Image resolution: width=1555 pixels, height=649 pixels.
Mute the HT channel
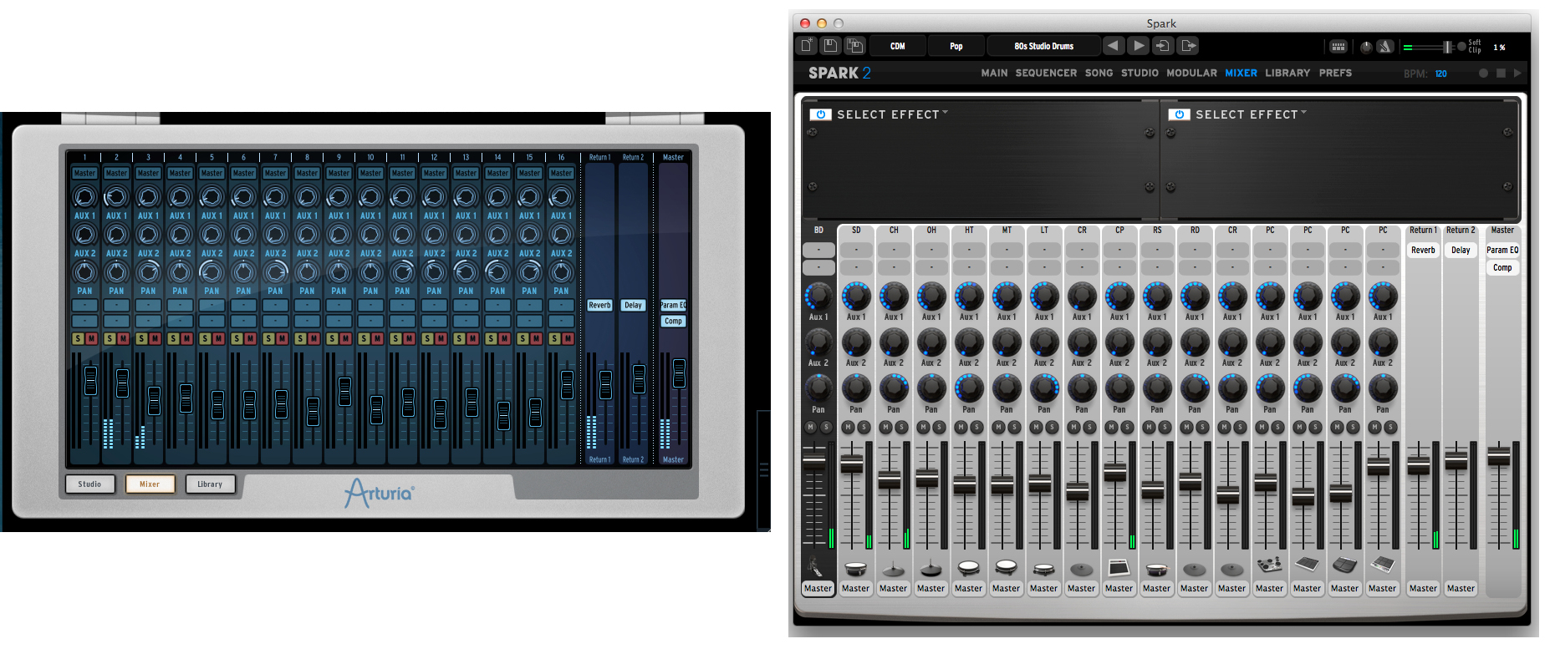(x=961, y=427)
